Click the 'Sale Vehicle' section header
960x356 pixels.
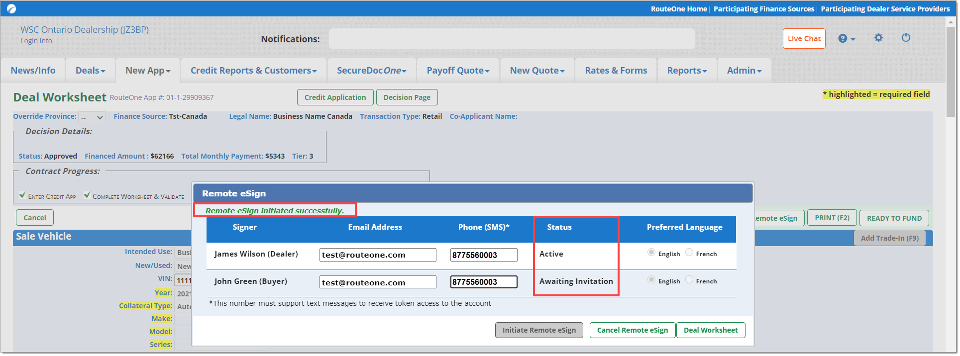[44, 237]
